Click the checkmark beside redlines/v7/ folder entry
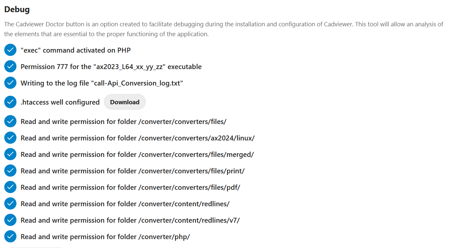 coord(10,220)
